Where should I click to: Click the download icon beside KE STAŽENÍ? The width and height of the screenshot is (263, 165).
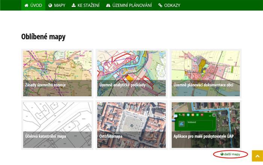[74, 5]
